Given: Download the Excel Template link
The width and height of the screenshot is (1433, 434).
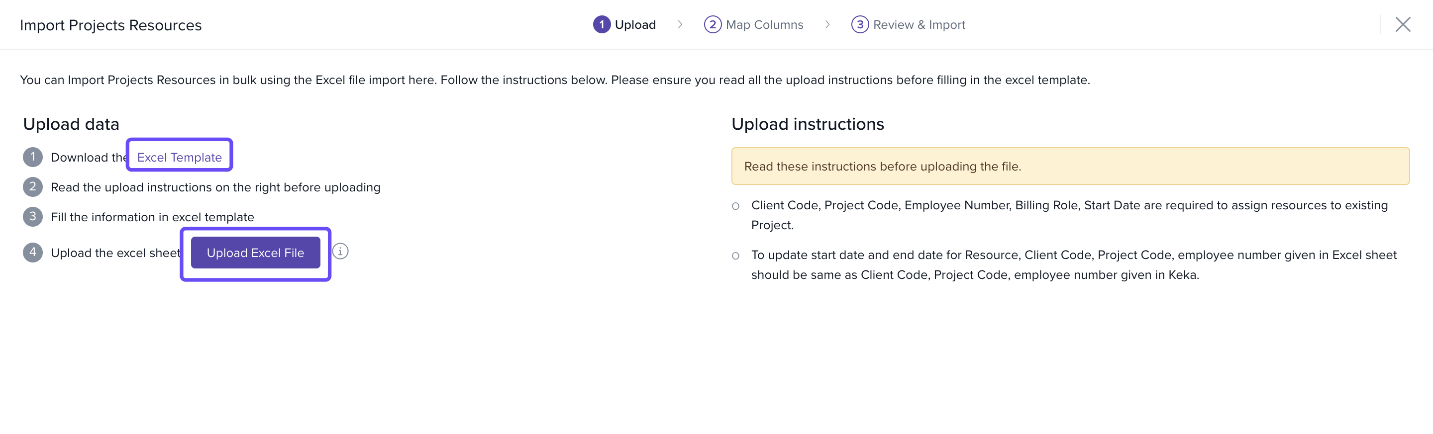Looking at the screenshot, I should pos(179,157).
